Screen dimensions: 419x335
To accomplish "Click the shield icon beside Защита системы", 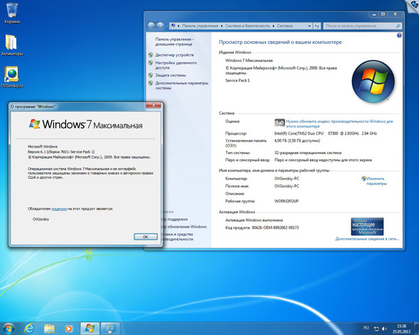I will pos(150,75).
